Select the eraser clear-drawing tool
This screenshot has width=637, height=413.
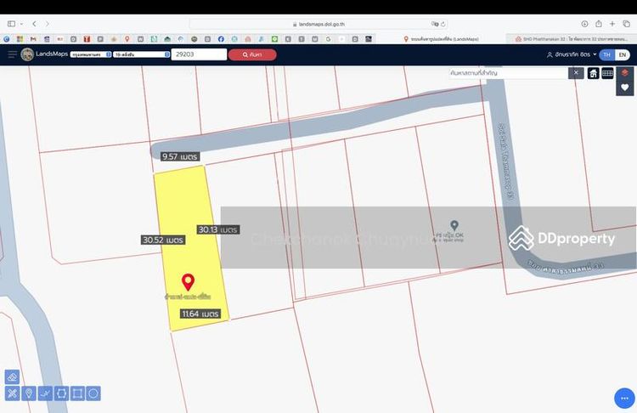12,376
